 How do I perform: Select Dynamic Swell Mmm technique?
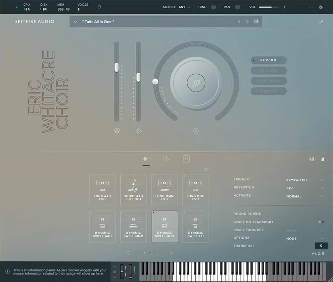[x=134, y=227]
